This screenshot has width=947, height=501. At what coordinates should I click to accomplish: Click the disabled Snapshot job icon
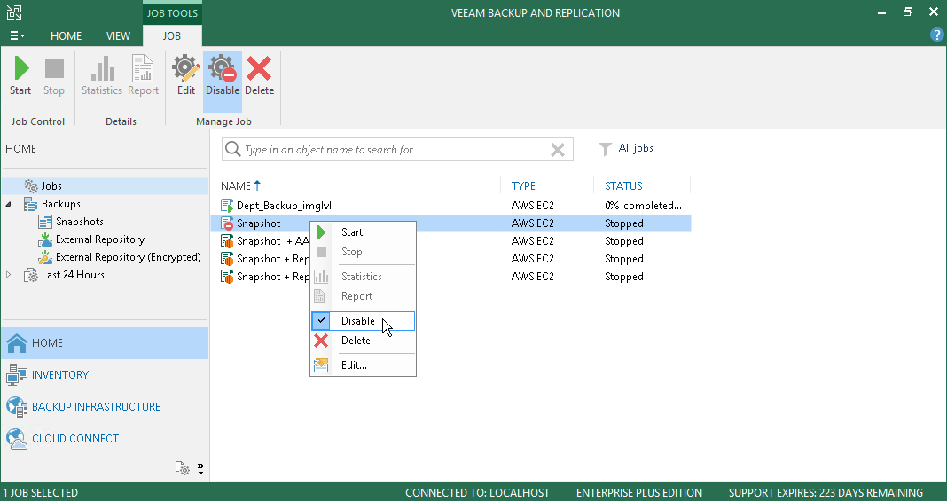click(x=226, y=223)
